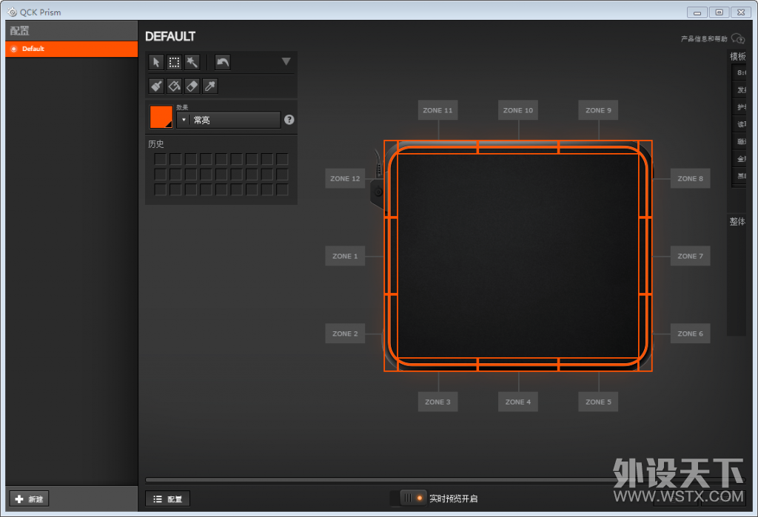
Task: Toggle the 实时预览开启 live preview switch
Action: (409, 498)
